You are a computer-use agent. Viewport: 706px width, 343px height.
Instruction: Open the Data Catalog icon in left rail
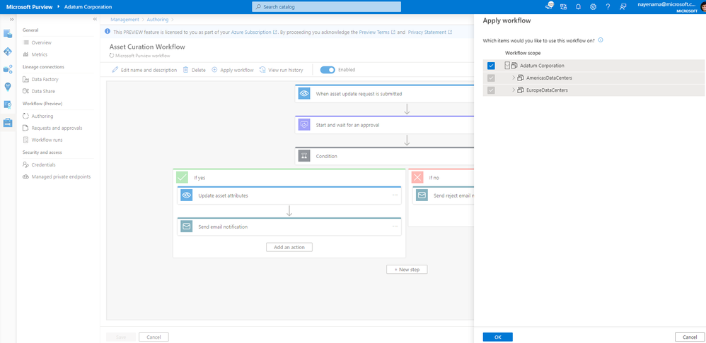click(8, 34)
